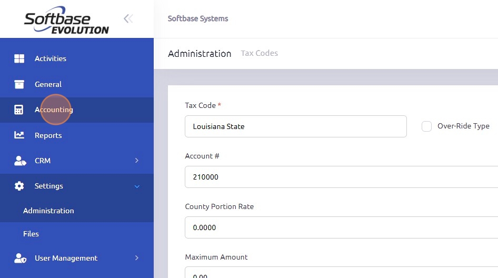This screenshot has height=278, width=498.
Task: Click the User Management shield-person icon
Action: [x=20, y=259]
